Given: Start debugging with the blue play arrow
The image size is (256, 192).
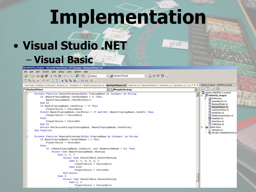Looking at the screenshot, I should pyautogui.click(x=89, y=76).
